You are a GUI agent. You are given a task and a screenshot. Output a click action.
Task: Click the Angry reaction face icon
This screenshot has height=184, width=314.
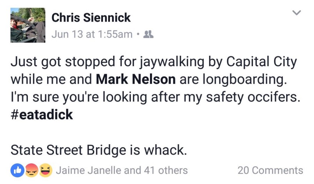point(31,170)
